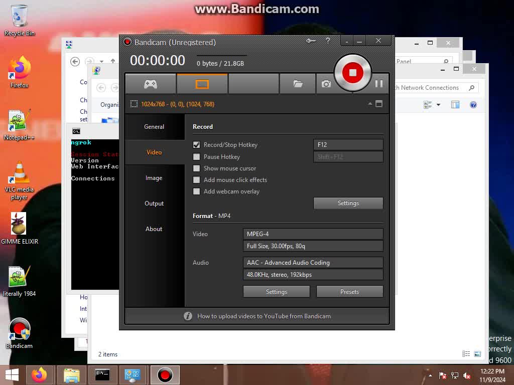Take a screenshot with the camera icon
Screen dimensions: 514x385
pyautogui.click(x=326, y=84)
